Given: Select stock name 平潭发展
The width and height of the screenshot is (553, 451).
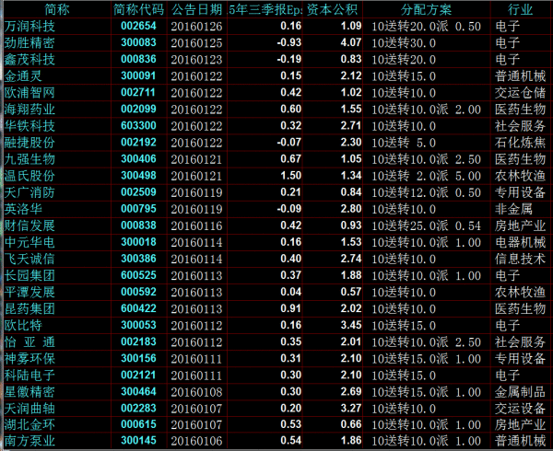Looking at the screenshot, I should (x=29, y=292).
